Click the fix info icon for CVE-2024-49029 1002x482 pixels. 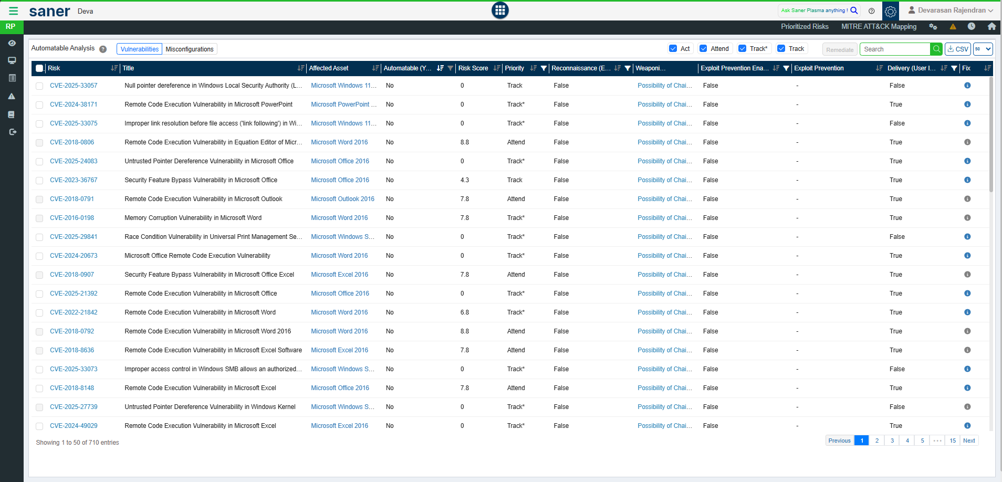coord(967,426)
